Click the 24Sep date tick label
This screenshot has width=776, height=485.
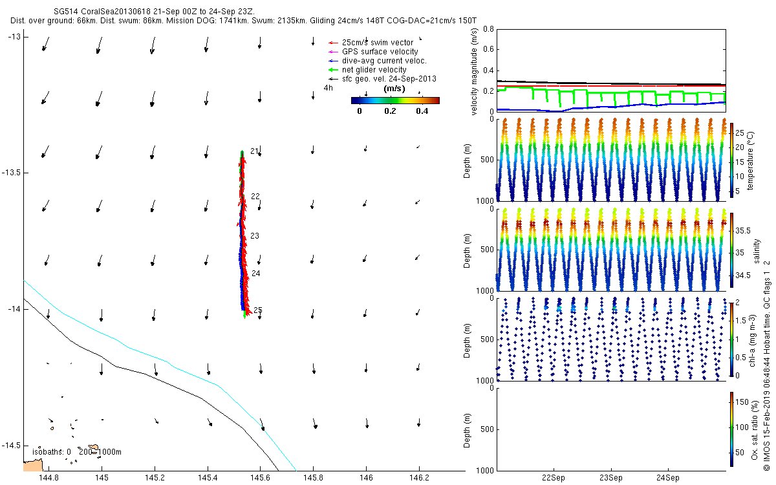click(667, 478)
